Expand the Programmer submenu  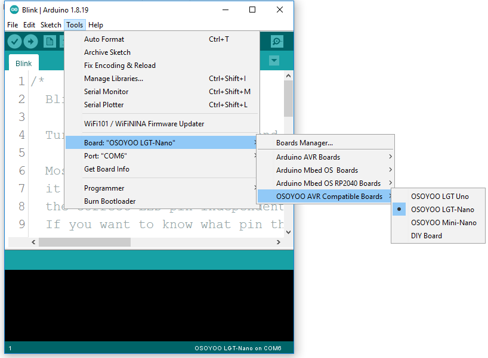[162, 188]
